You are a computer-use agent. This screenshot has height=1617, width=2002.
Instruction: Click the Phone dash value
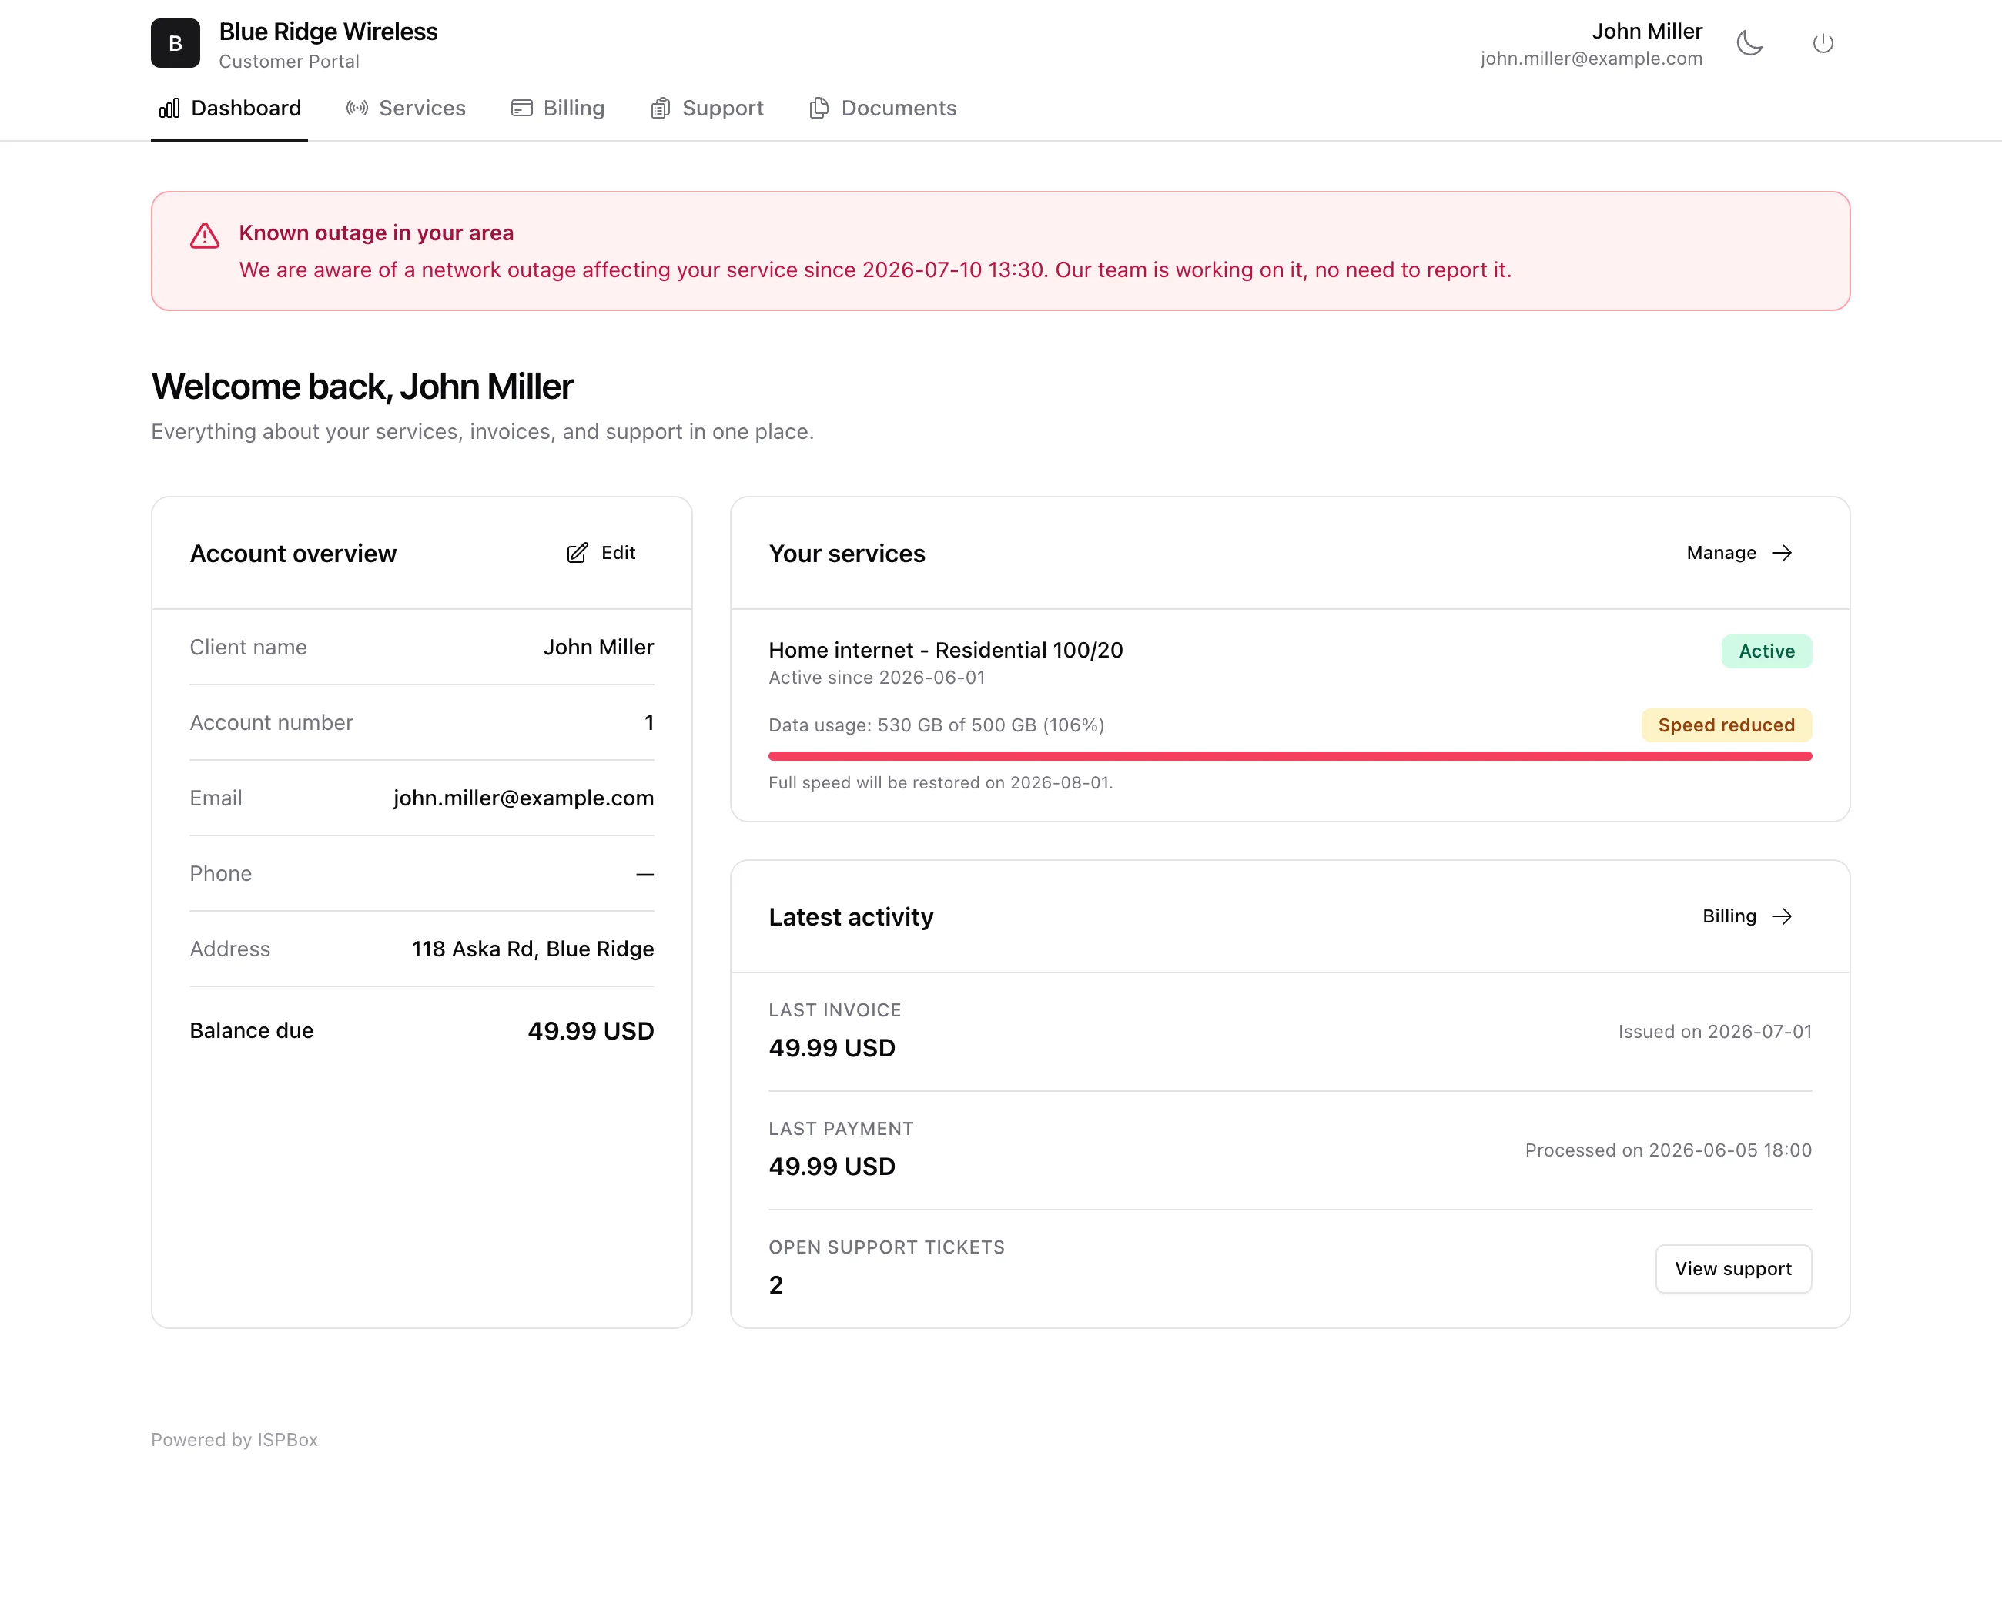click(x=644, y=874)
